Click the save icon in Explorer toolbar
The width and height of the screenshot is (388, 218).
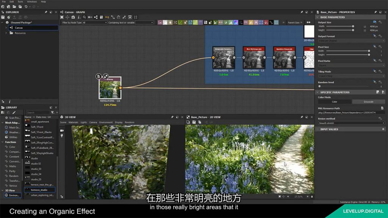pos(3,17)
